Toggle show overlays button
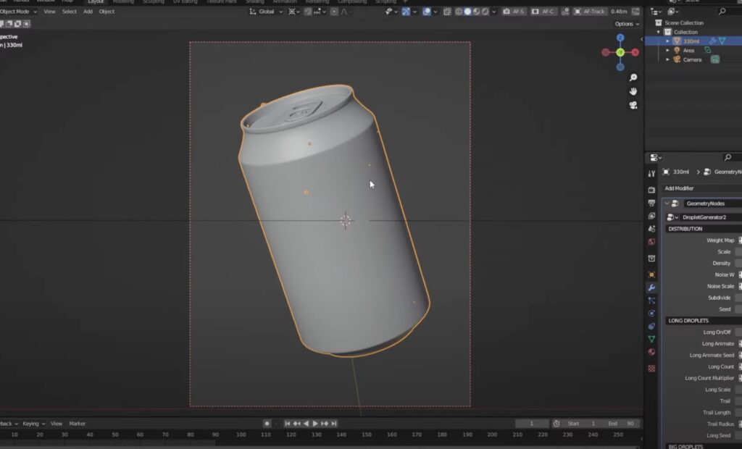Screen dimensions: 742x449 click(426, 12)
